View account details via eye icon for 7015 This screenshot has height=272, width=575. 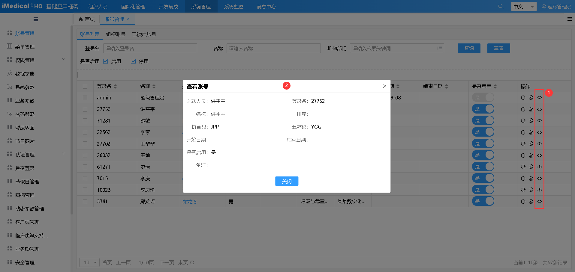539,178
